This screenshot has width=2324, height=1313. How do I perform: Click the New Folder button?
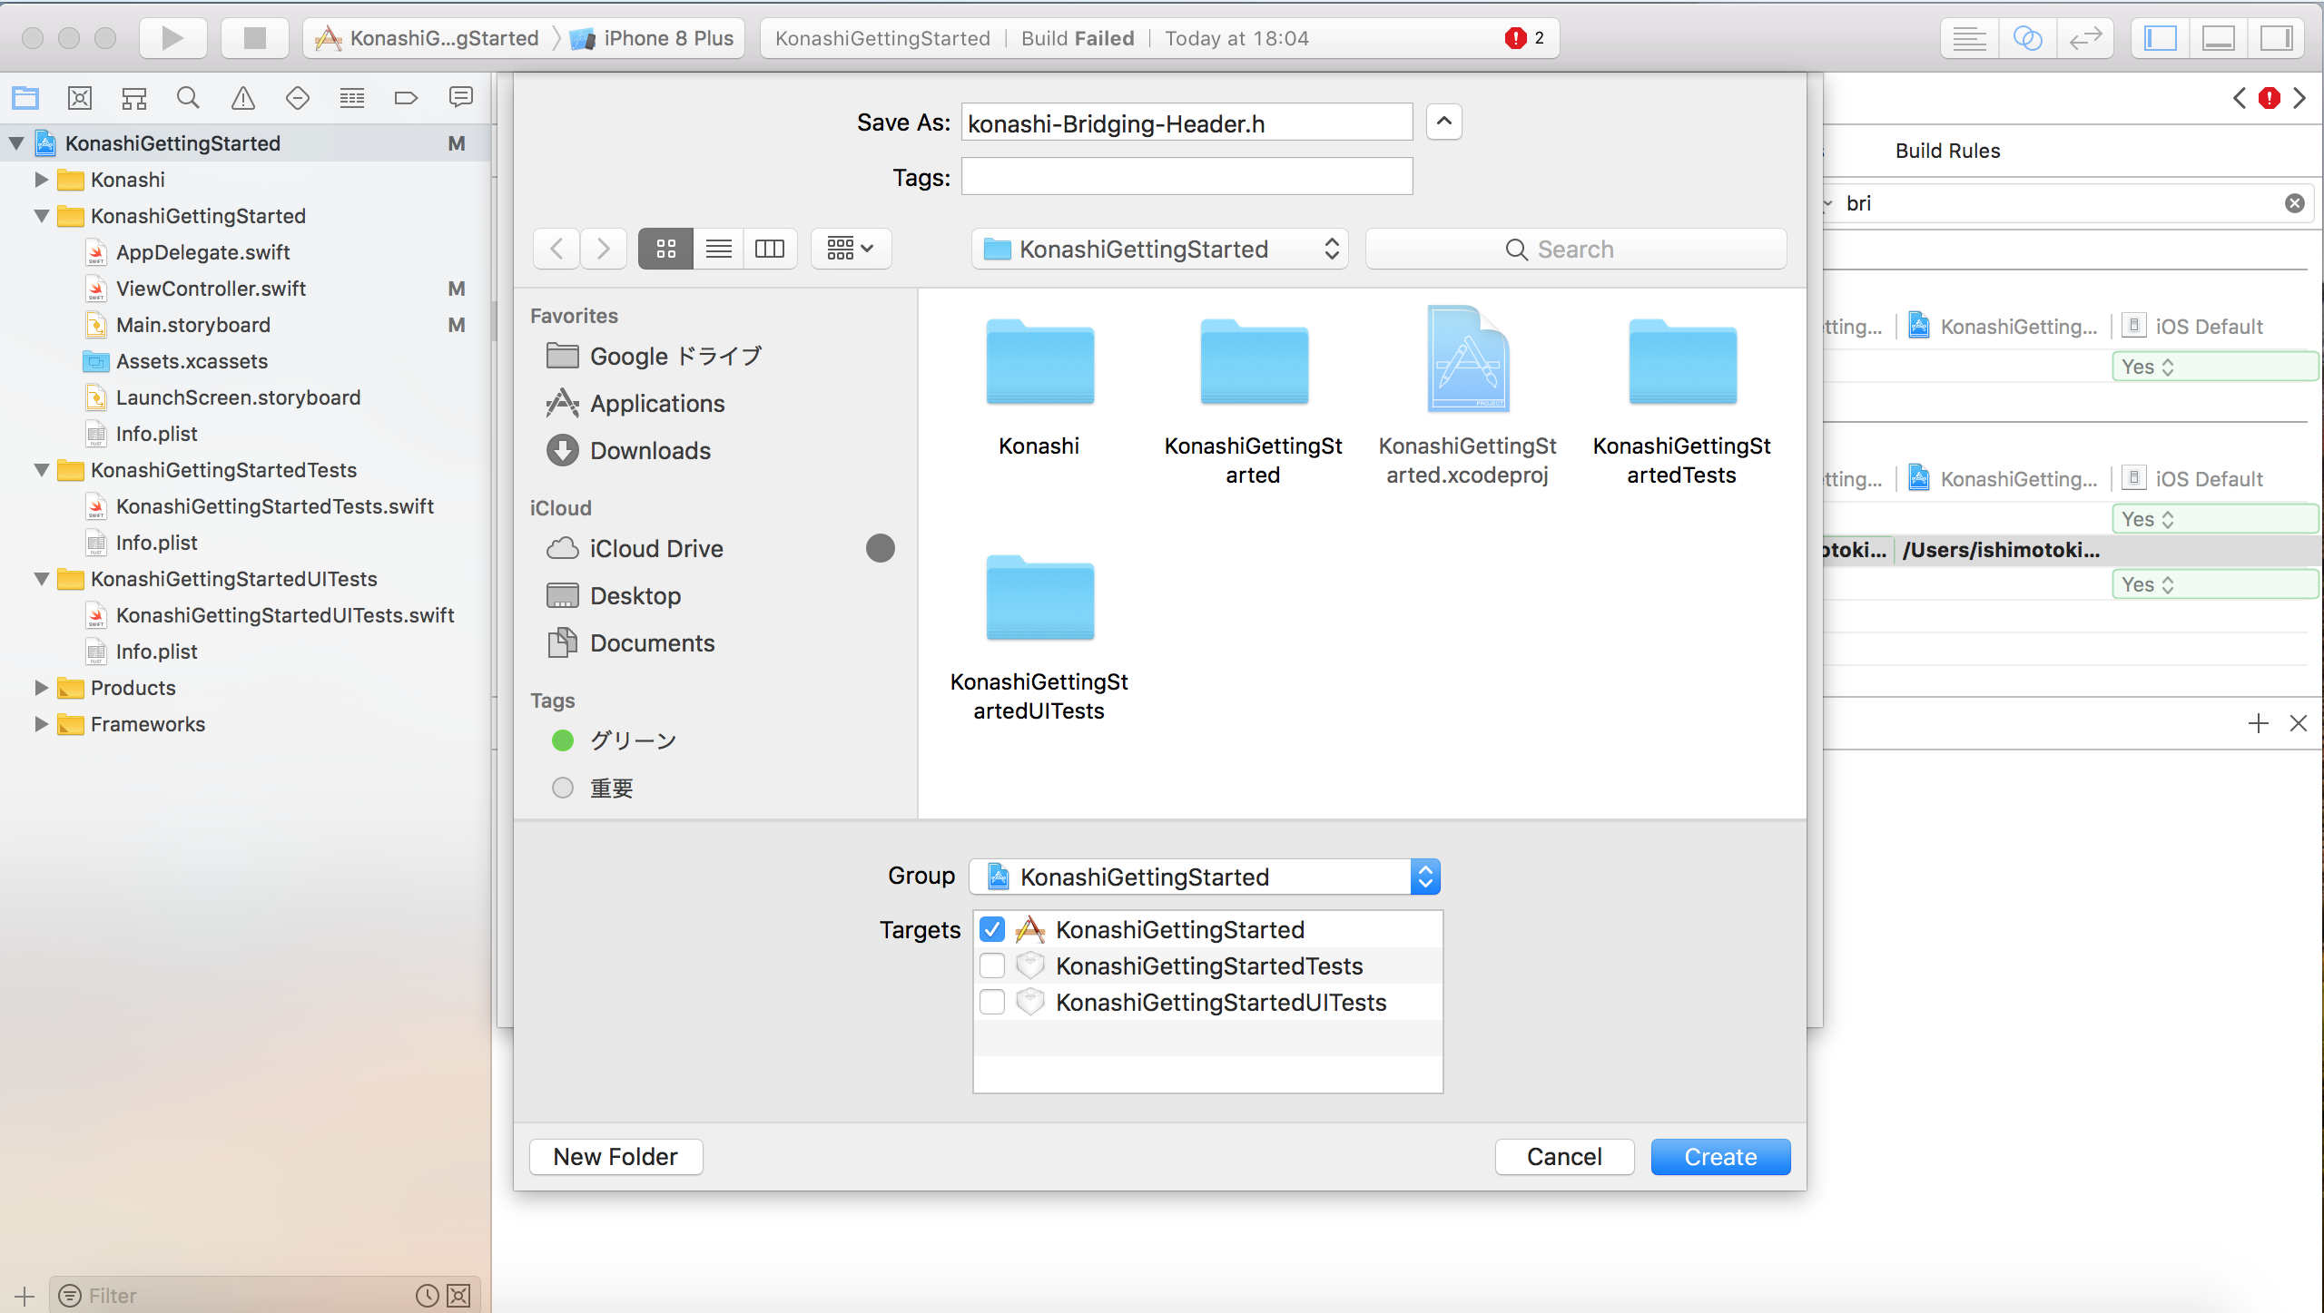coord(615,1157)
